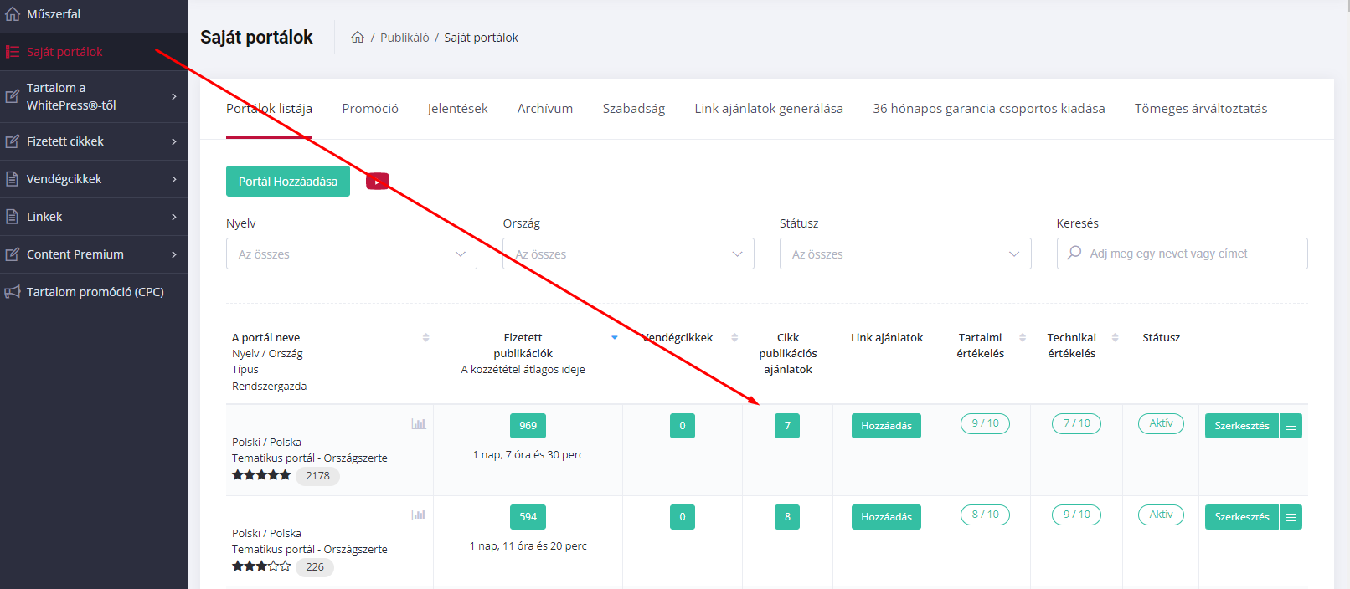This screenshot has height=589, width=1350.
Task: Expand the Fizetett cikkek sidebar menu
Action: (94, 141)
